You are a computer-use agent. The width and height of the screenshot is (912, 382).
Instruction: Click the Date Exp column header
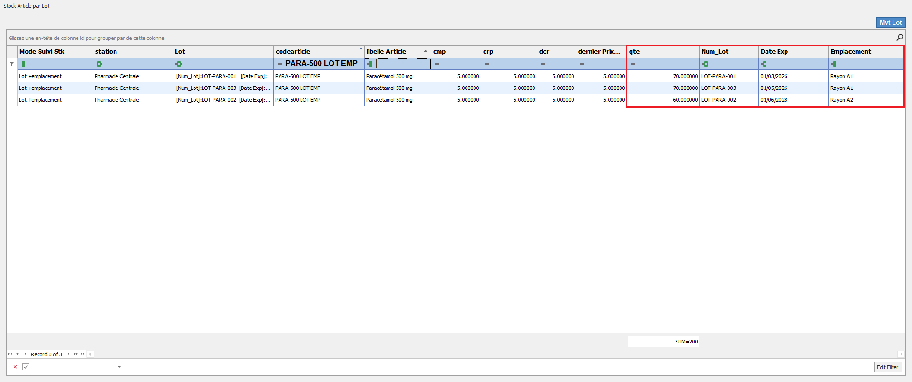pyautogui.click(x=792, y=51)
